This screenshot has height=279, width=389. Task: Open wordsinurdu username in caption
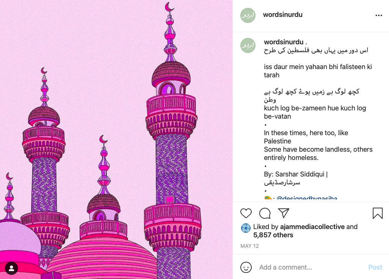point(284,42)
